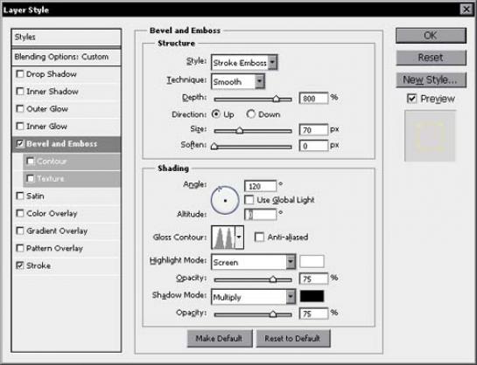Viewport: 477px width, 365px height.
Task: Select the Down direction radio button
Action: click(250, 114)
